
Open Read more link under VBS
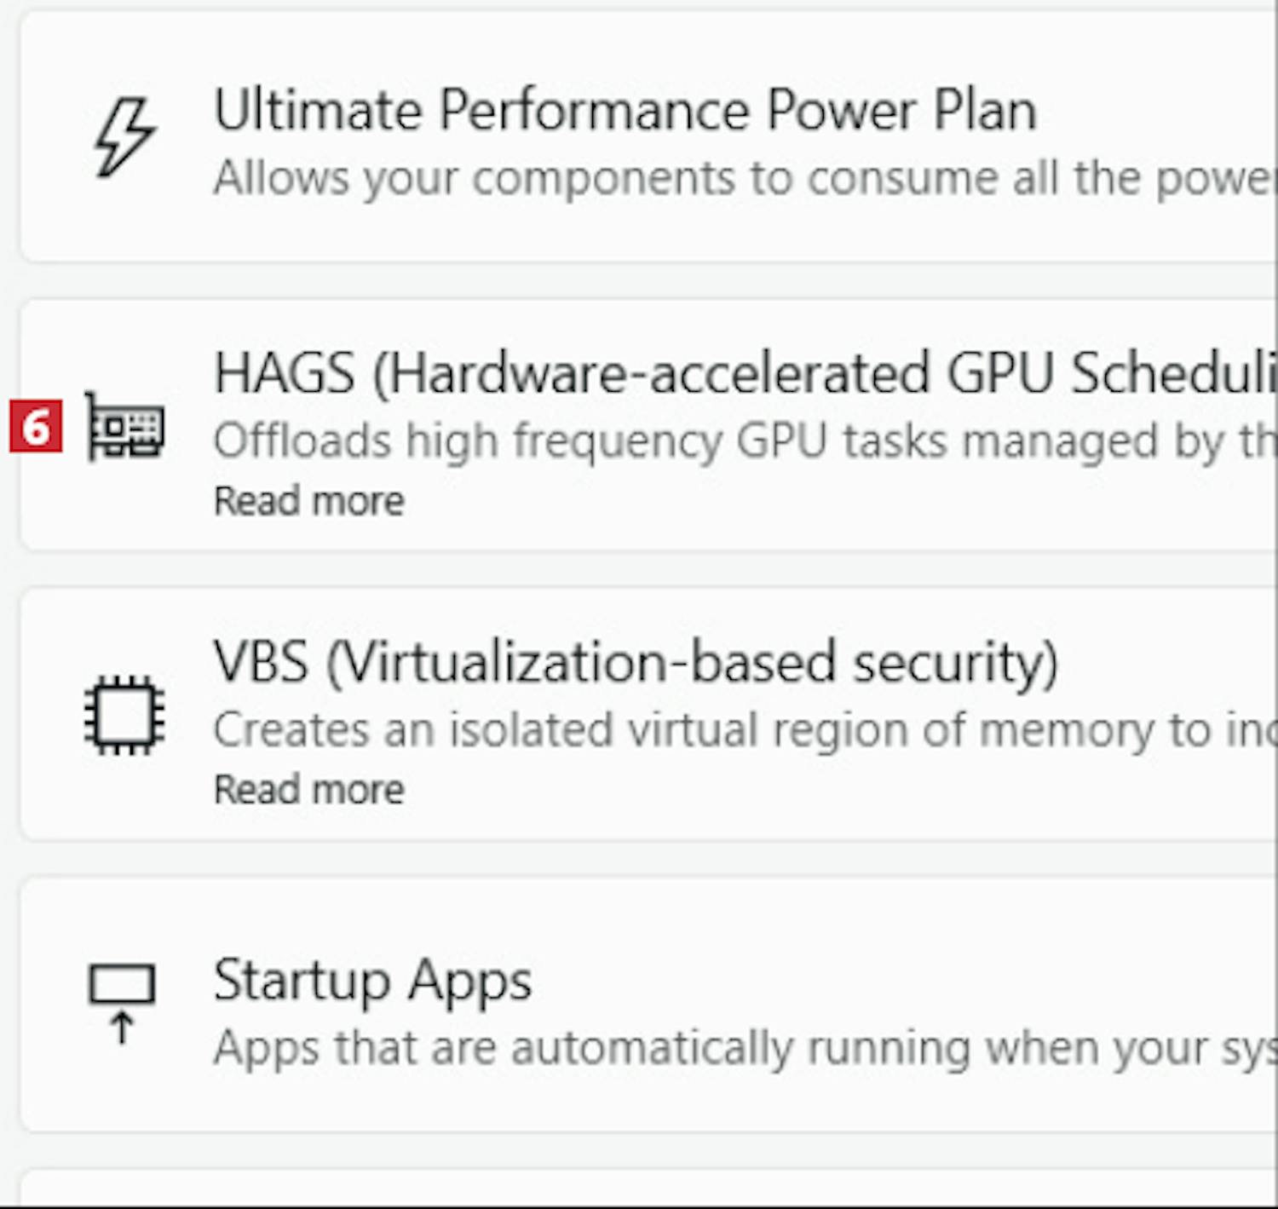tap(308, 790)
